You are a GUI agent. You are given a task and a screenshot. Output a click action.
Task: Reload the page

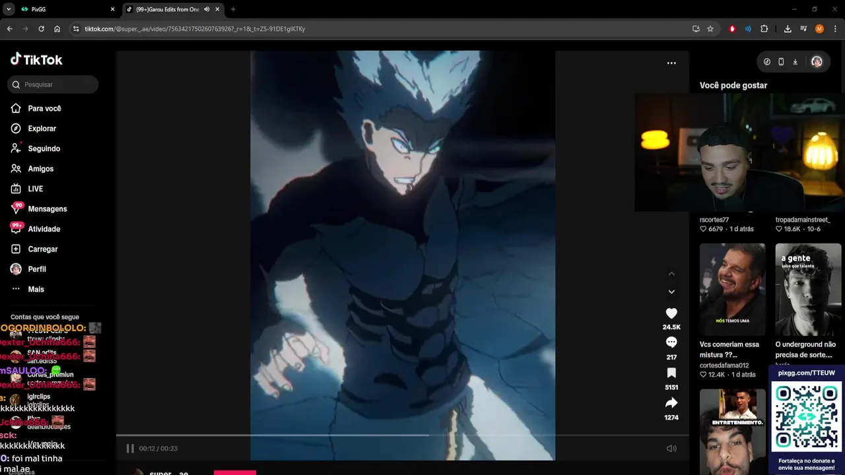41,29
